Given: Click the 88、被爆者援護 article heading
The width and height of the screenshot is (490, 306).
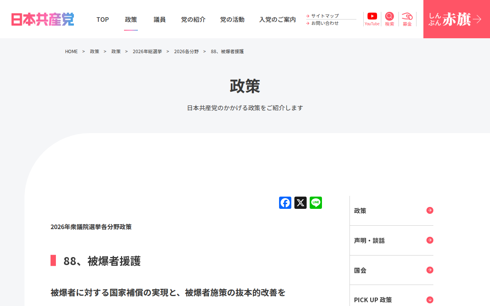Looking at the screenshot, I should click(x=102, y=261).
